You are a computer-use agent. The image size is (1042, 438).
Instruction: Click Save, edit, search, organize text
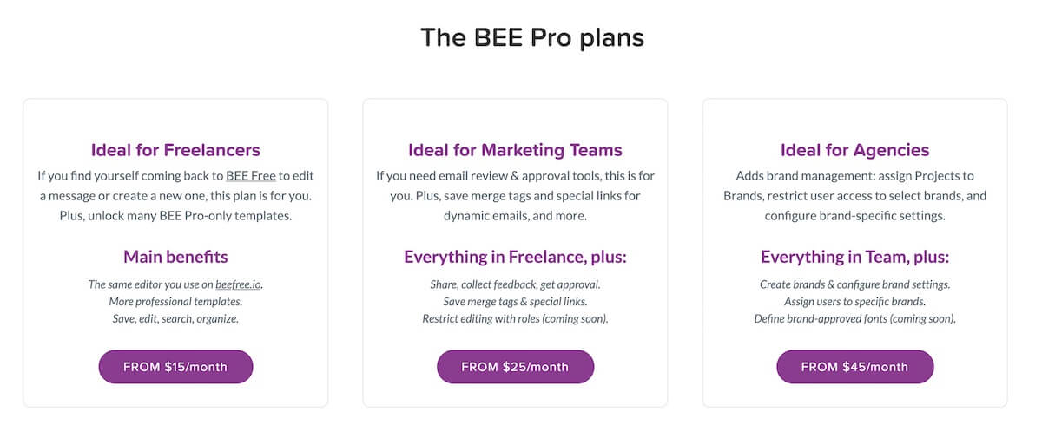click(175, 318)
